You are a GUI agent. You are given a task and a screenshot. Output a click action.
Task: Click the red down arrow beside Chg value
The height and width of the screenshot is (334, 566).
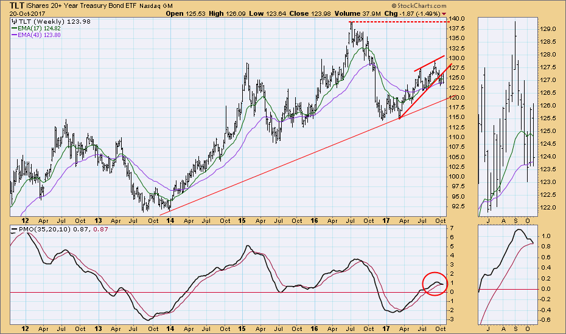[x=443, y=13]
